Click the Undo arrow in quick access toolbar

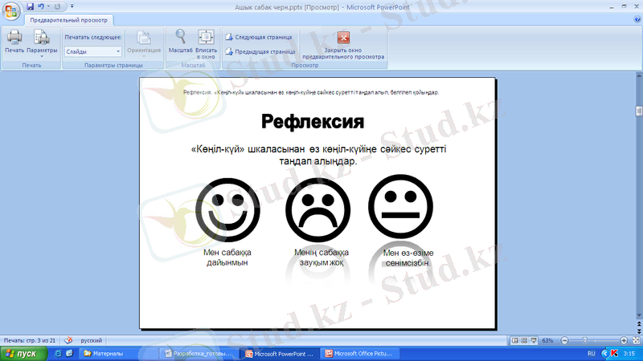pyautogui.click(x=40, y=6)
